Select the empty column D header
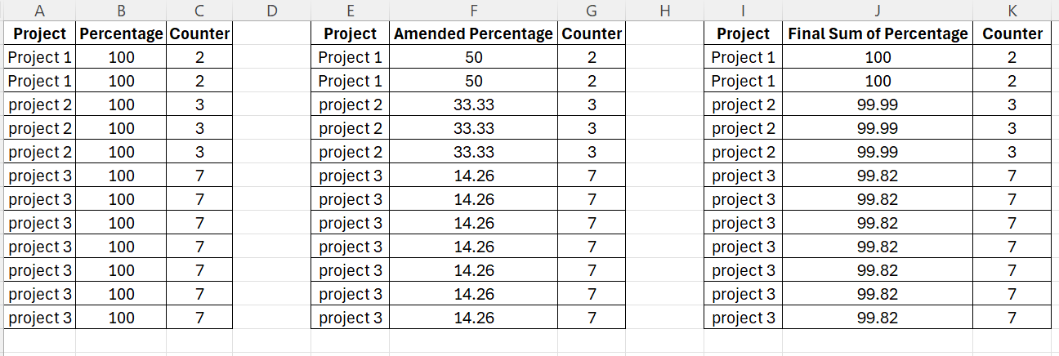Viewport: 1059px width, 356px height. 272,11
